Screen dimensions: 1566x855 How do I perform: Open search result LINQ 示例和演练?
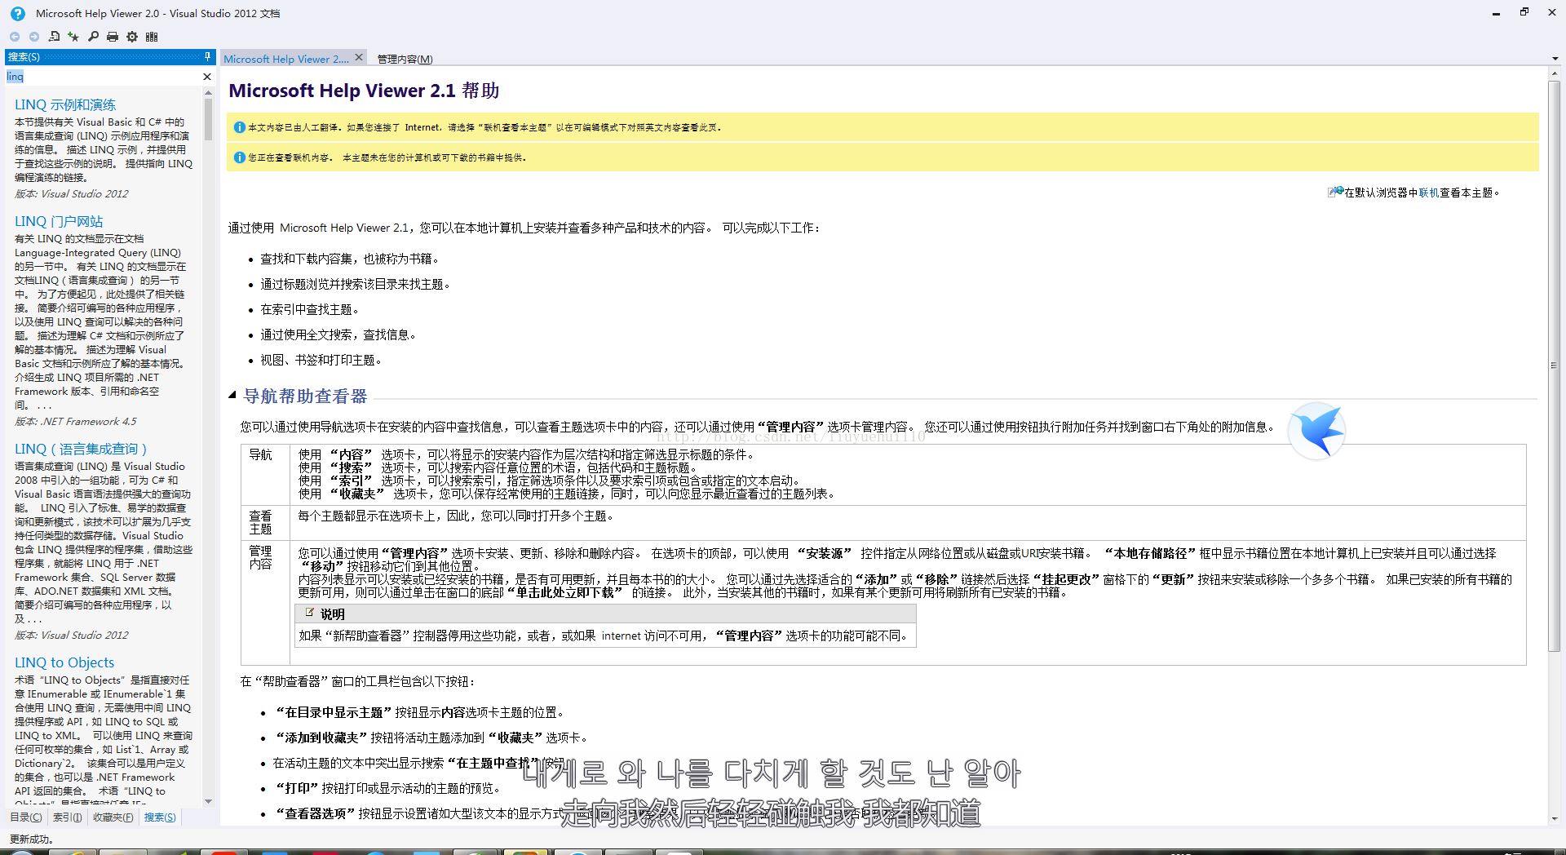click(65, 104)
